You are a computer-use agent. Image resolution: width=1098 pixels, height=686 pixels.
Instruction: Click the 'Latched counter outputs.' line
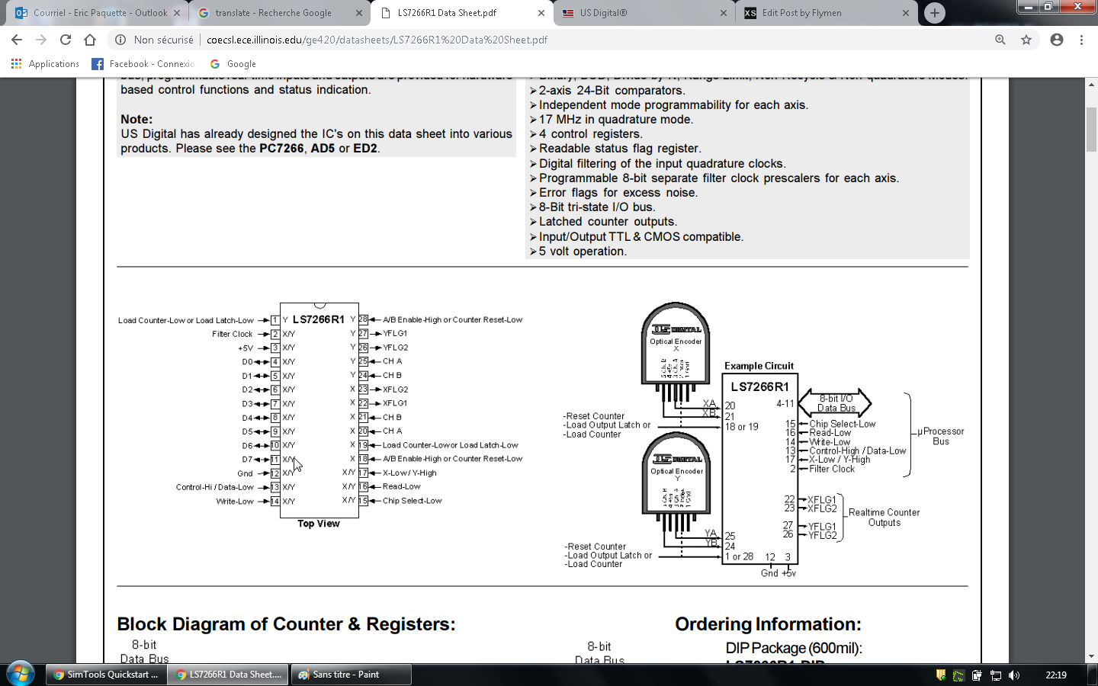pyautogui.click(x=608, y=222)
